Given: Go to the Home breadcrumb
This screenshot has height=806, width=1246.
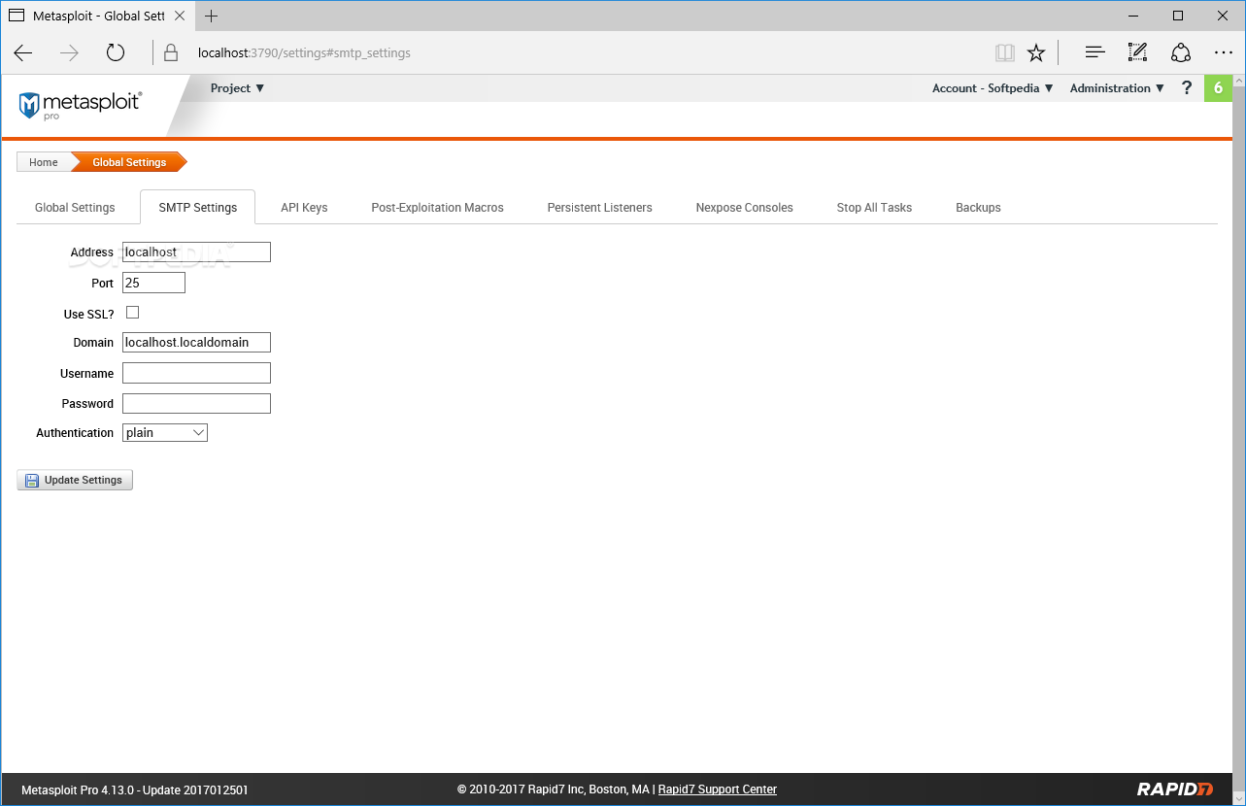Looking at the screenshot, I should (44, 162).
